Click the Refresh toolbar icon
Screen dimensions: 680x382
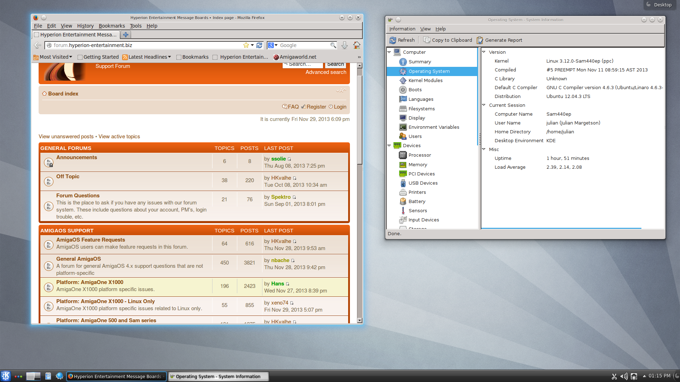[393, 40]
